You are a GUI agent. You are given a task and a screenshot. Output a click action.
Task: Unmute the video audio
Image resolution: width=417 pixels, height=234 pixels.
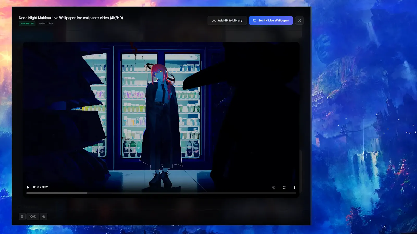pos(274,187)
